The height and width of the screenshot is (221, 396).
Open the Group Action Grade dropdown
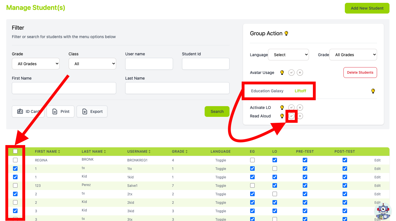pos(353,55)
